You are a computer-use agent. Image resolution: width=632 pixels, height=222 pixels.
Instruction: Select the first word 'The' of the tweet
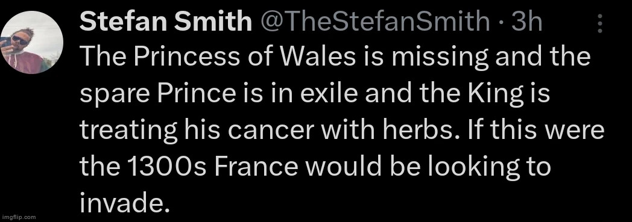[103, 58]
